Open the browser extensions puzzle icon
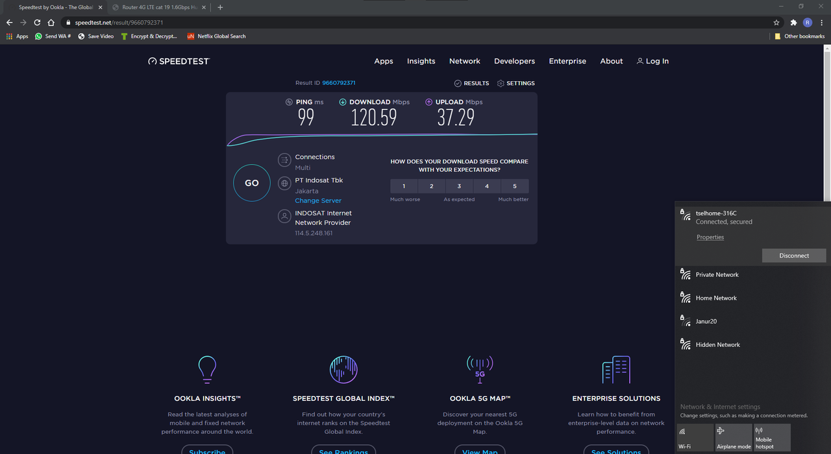 tap(793, 22)
